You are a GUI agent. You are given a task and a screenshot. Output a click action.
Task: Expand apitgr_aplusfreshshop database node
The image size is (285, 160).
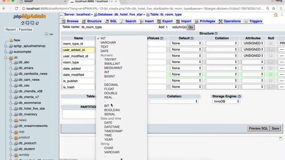click(x=6, y=46)
